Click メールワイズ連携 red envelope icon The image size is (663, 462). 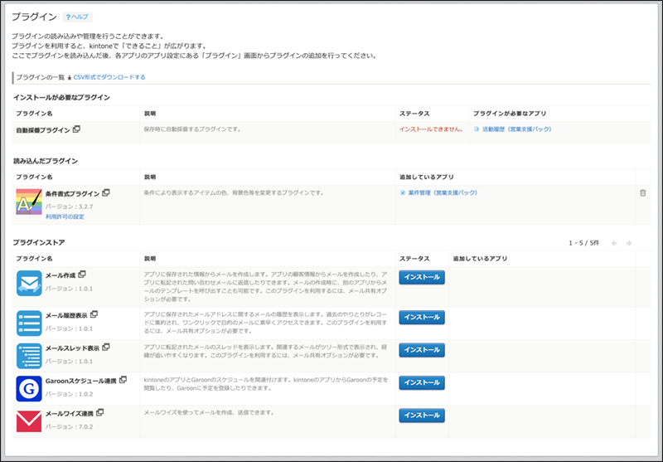click(29, 421)
